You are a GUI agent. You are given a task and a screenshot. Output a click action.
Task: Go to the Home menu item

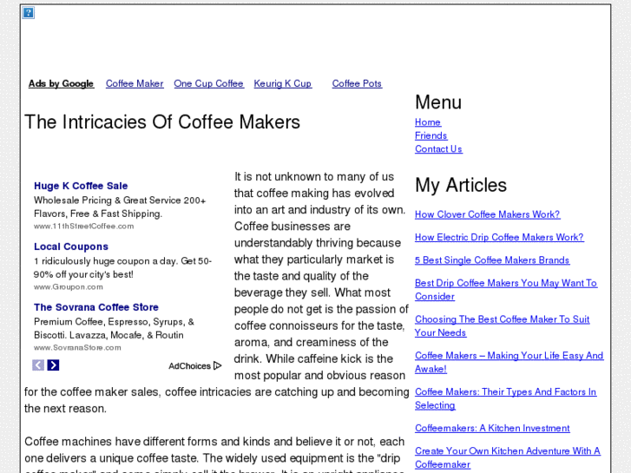428,122
